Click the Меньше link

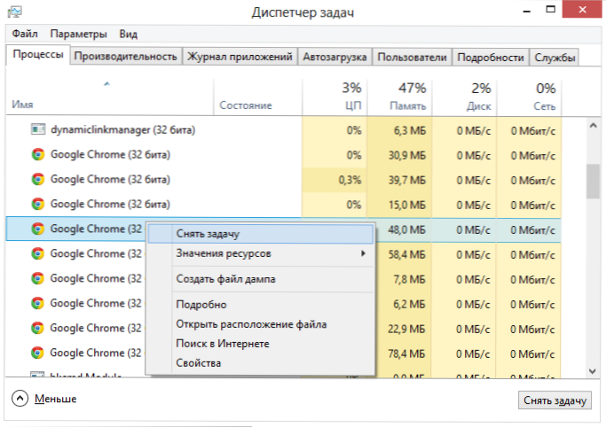point(56,399)
